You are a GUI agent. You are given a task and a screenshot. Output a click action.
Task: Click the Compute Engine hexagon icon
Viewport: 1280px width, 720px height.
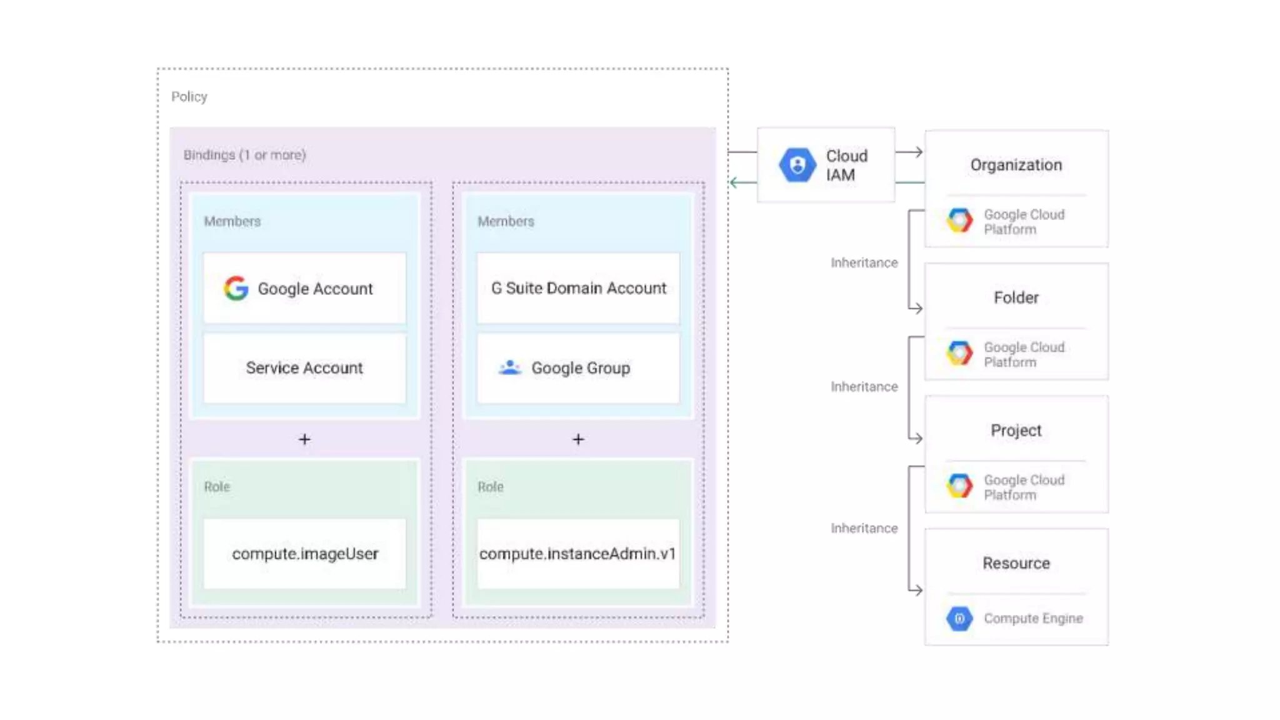click(x=959, y=618)
